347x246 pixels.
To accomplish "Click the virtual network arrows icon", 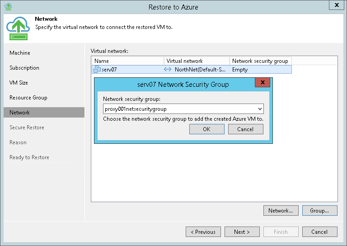I will (168, 70).
